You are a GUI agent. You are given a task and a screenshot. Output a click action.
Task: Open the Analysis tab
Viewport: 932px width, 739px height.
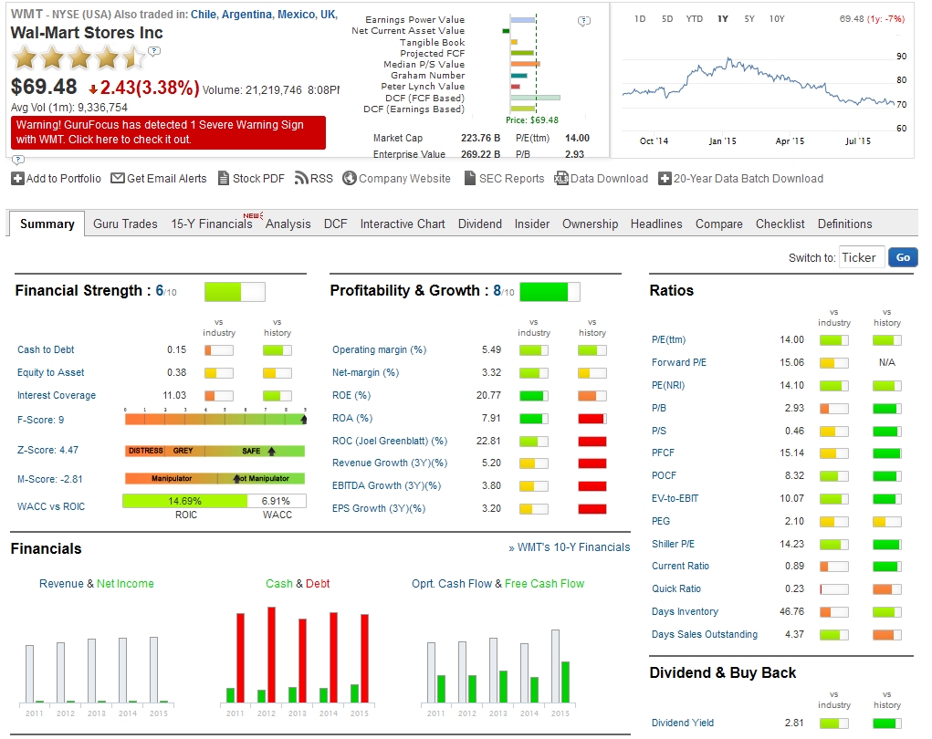pos(288,224)
